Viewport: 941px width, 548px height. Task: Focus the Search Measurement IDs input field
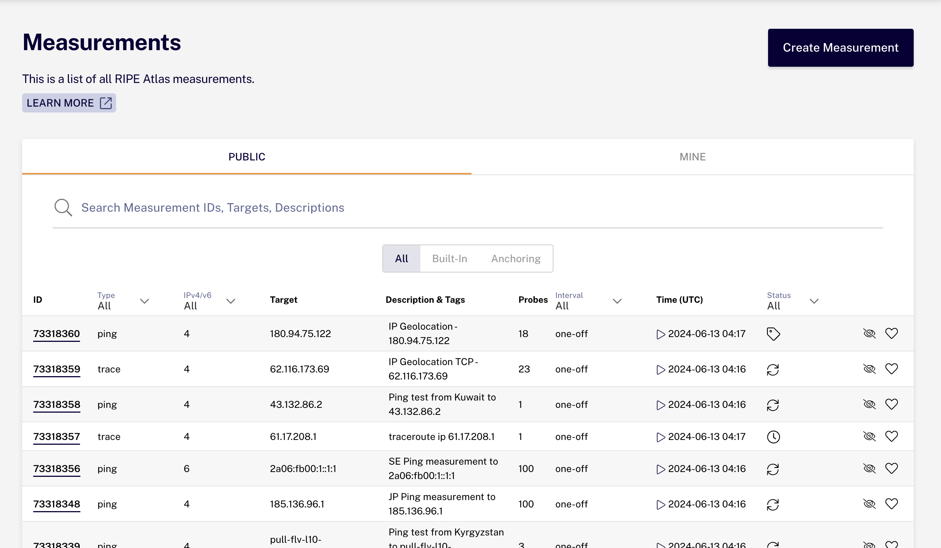[x=468, y=208]
